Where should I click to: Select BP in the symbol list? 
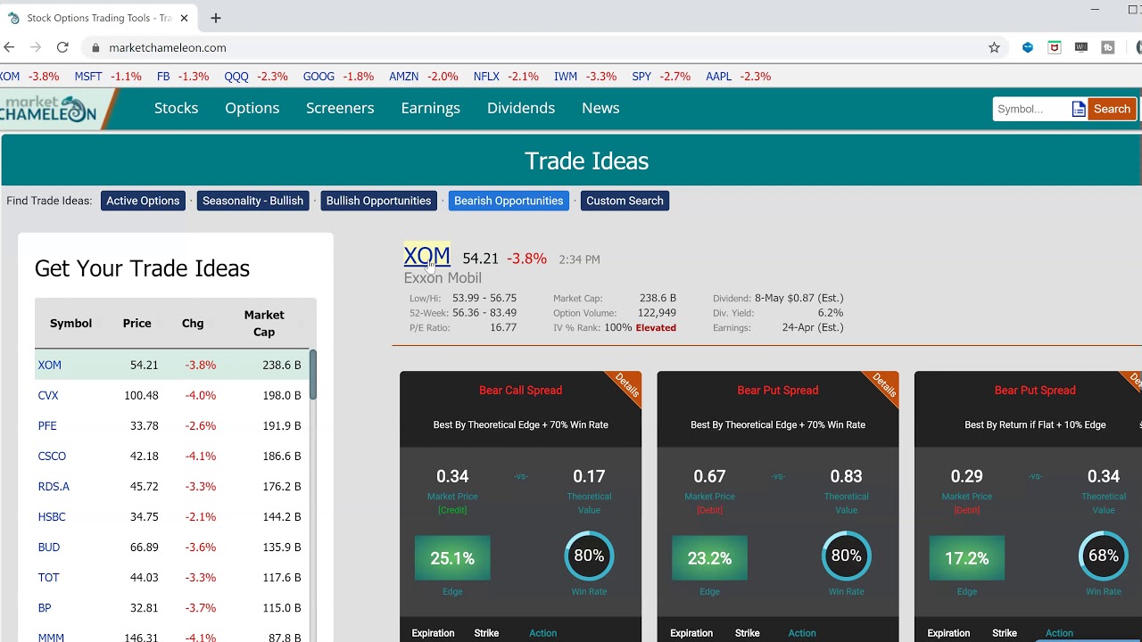pyautogui.click(x=45, y=607)
